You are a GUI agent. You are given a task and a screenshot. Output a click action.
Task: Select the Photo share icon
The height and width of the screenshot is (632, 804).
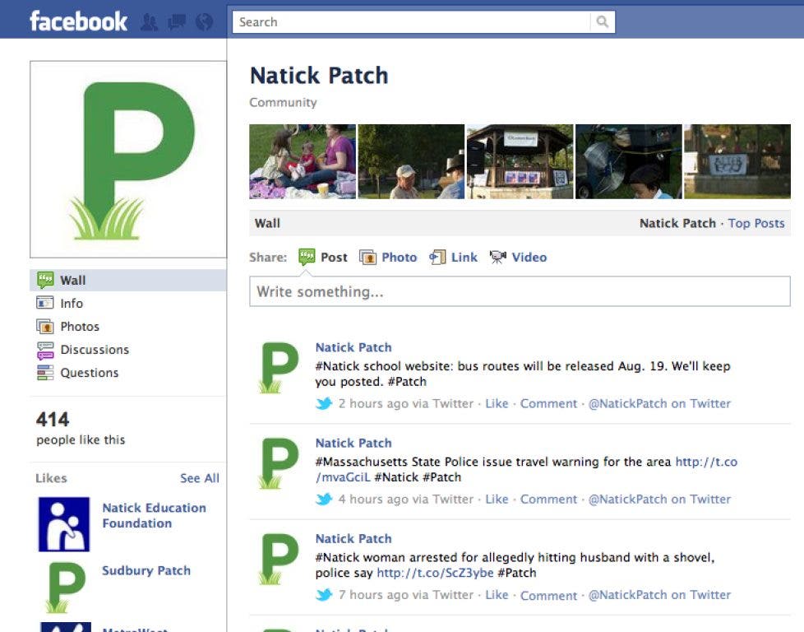(367, 258)
